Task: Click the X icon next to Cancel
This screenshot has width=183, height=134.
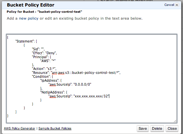Action: (x=177, y=5)
